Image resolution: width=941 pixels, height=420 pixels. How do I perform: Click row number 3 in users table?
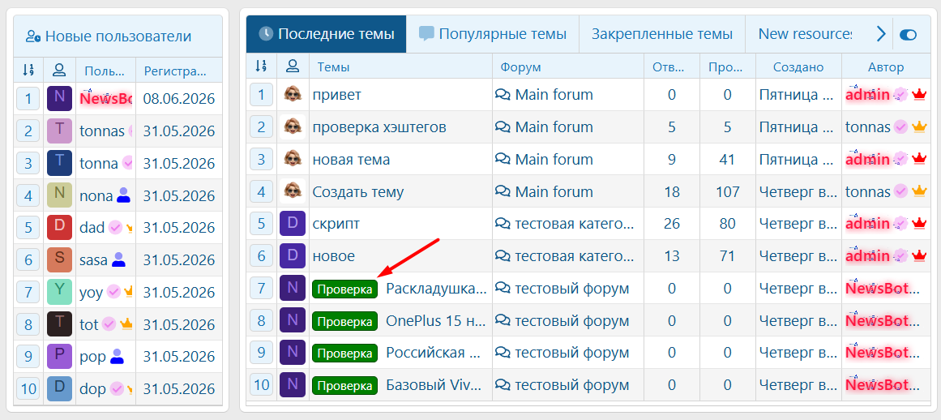(28, 163)
